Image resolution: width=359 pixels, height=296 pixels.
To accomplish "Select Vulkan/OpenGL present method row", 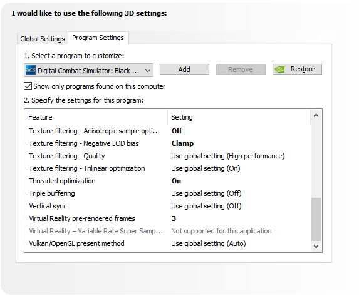I will pos(168,243).
